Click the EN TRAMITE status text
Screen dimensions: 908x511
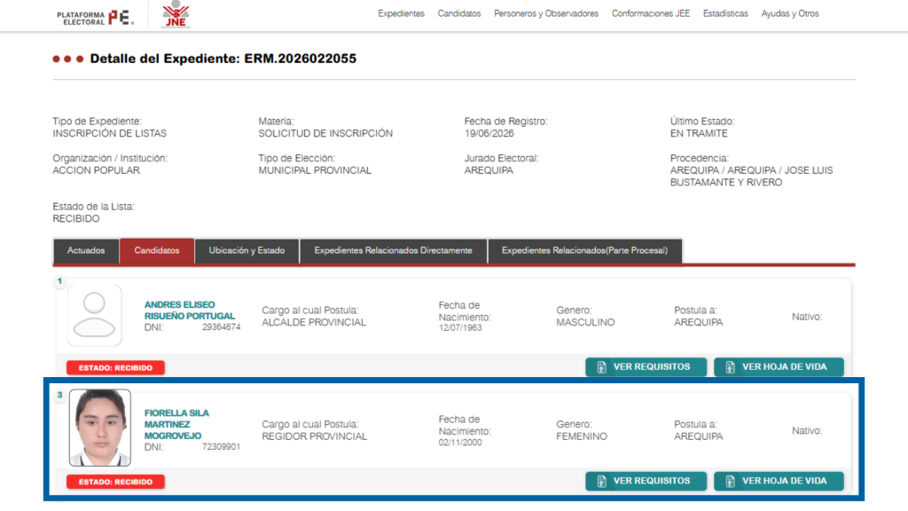pos(699,133)
